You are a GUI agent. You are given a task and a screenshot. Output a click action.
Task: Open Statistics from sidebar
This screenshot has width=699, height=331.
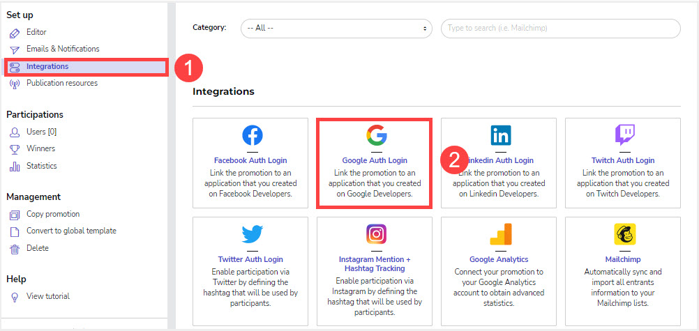[42, 166]
